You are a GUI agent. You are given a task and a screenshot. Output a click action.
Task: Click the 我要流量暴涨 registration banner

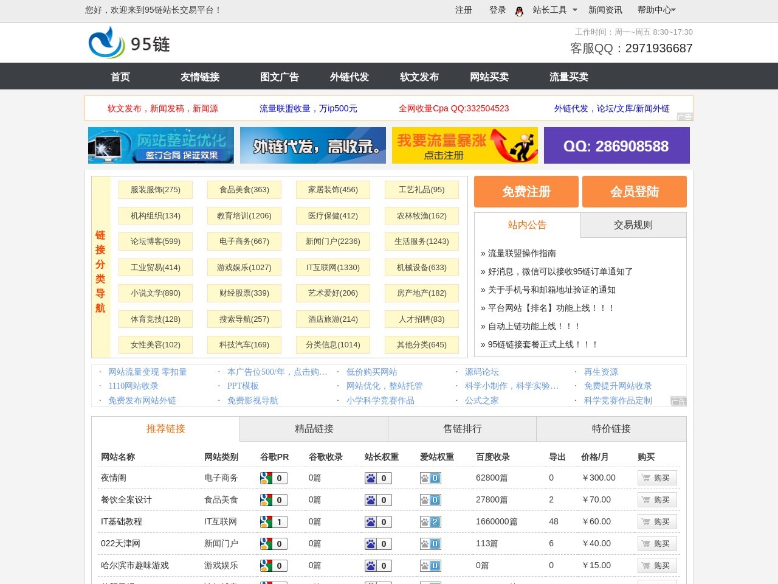point(464,145)
